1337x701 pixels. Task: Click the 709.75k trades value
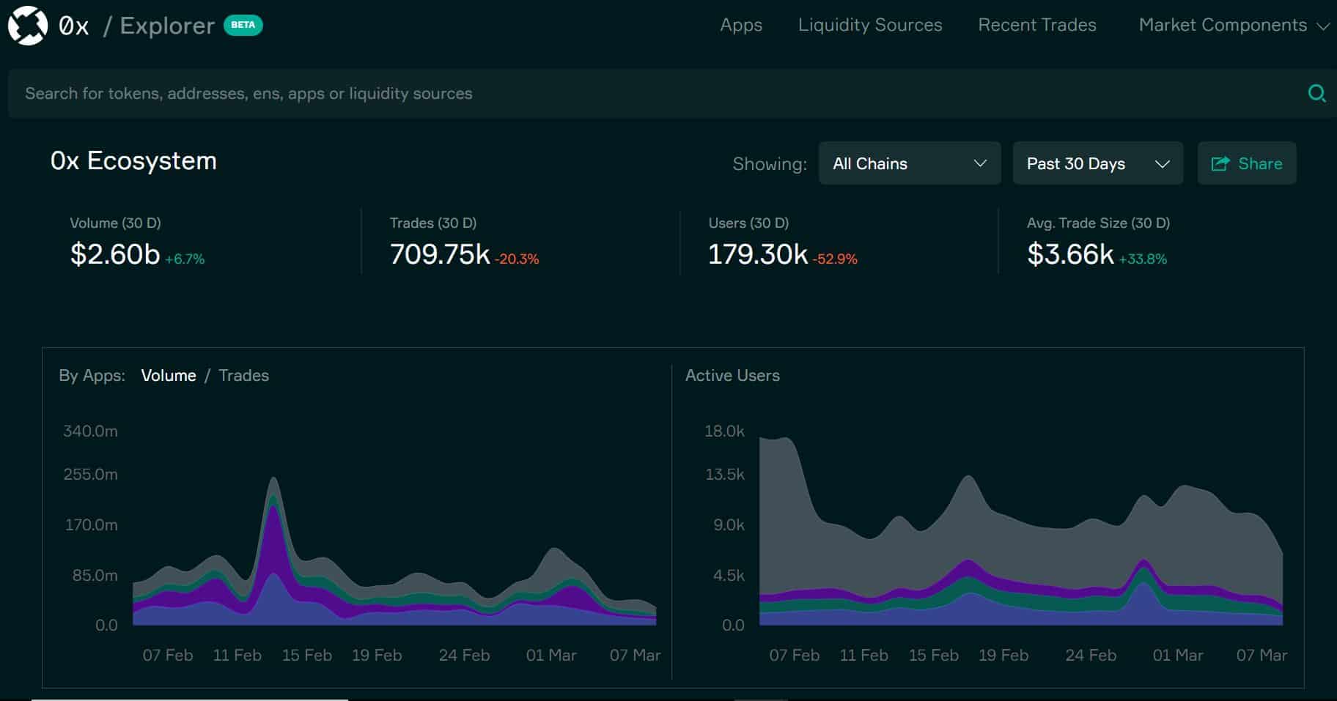point(439,254)
